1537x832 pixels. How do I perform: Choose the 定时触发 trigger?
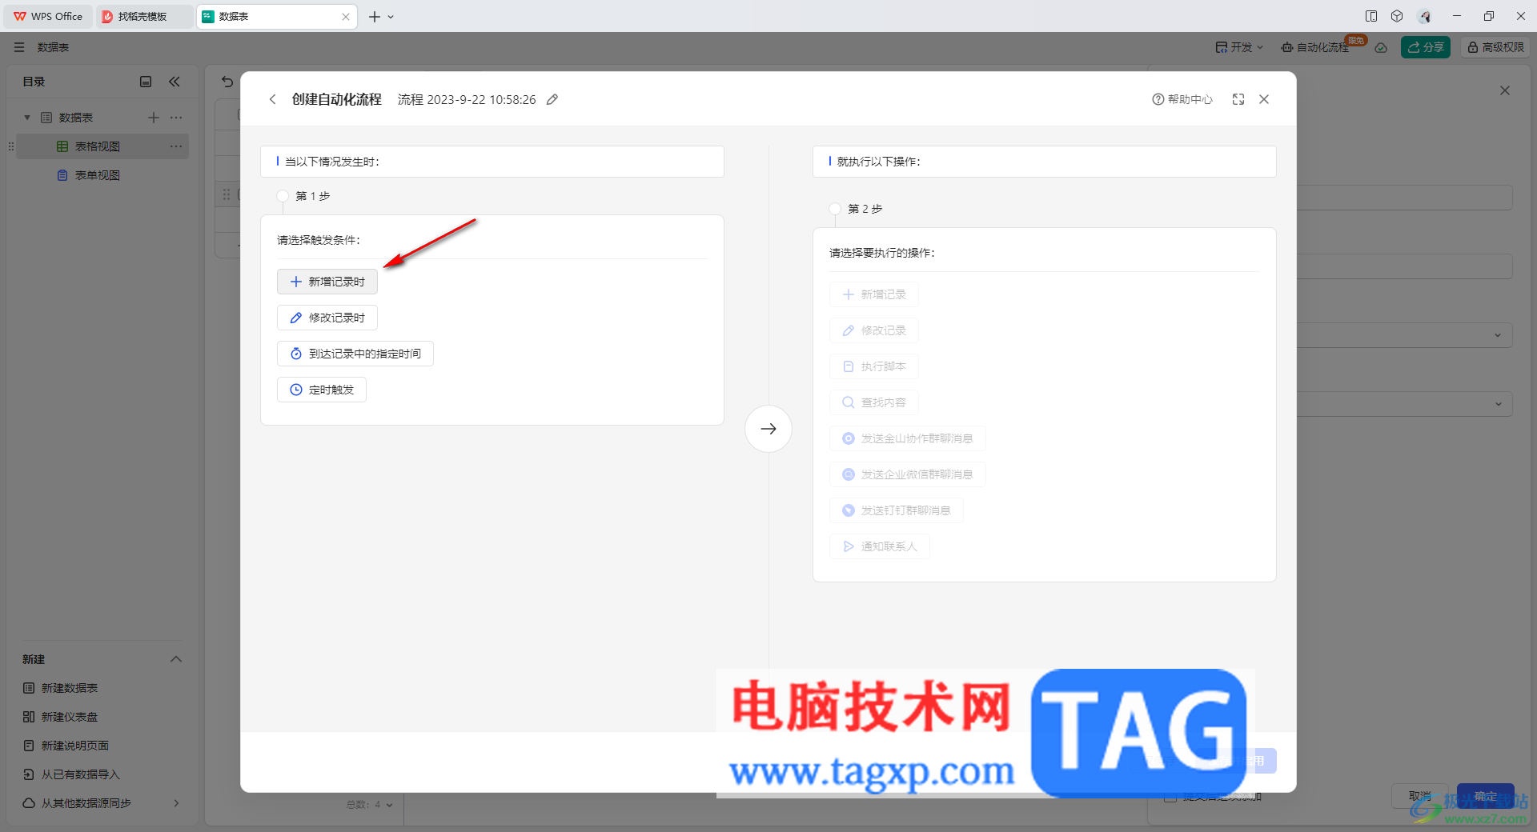pyautogui.click(x=322, y=390)
